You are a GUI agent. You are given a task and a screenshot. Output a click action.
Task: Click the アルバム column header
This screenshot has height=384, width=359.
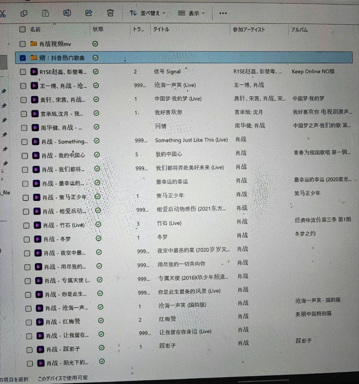click(x=299, y=30)
